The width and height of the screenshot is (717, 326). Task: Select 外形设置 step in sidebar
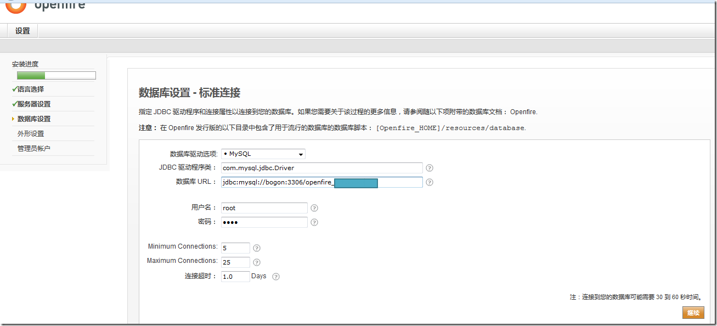click(x=31, y=133)
